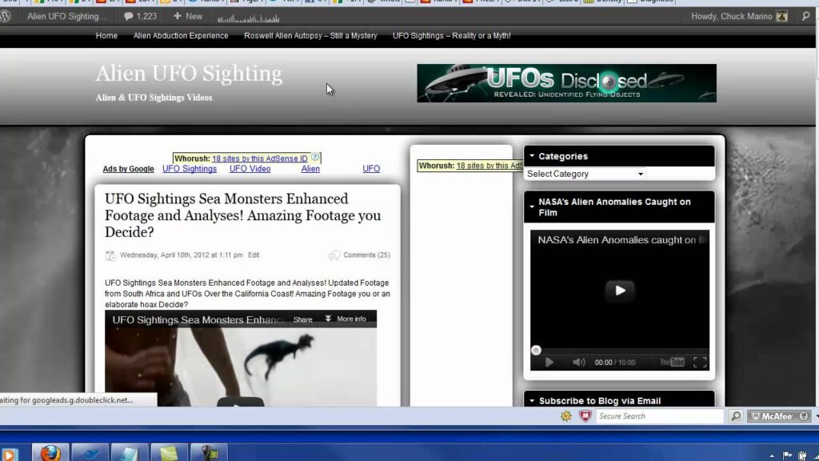The image size is (819, 461).
Task: Collapse Subscribe to Blog via Email arrow
Action: coord(532,400)
